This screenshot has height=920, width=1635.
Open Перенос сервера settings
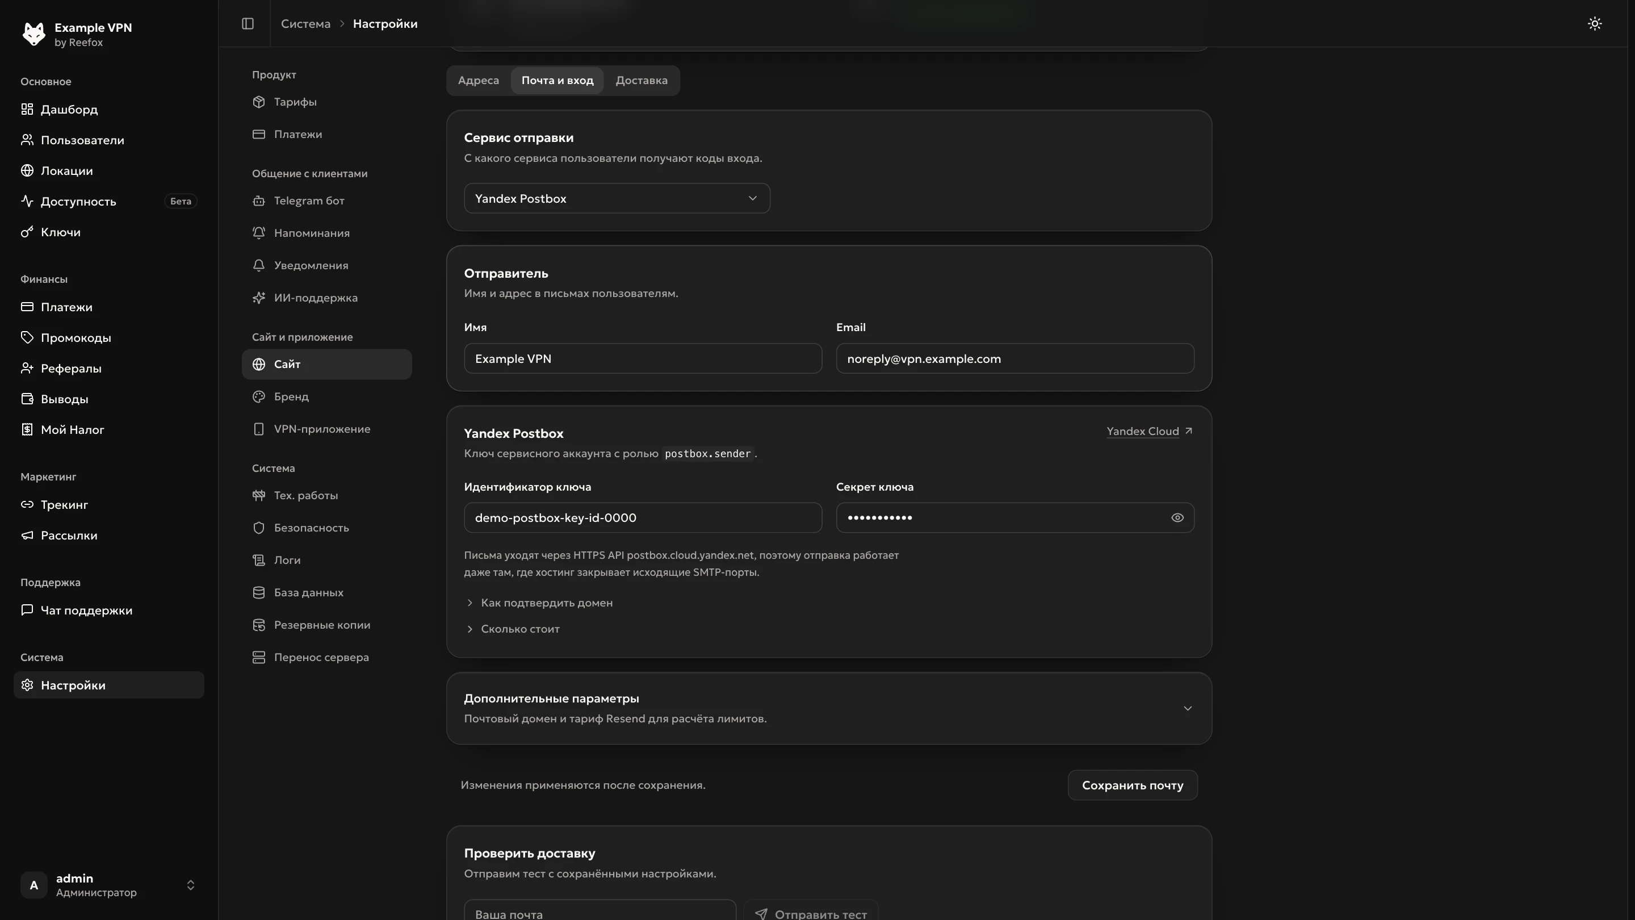click(326, 657)
